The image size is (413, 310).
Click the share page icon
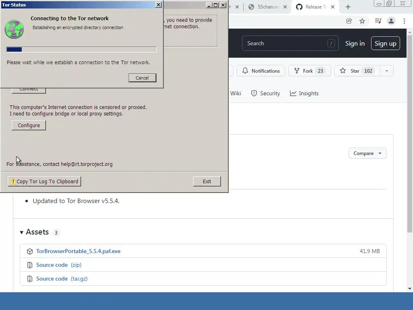tap(349, 21)
